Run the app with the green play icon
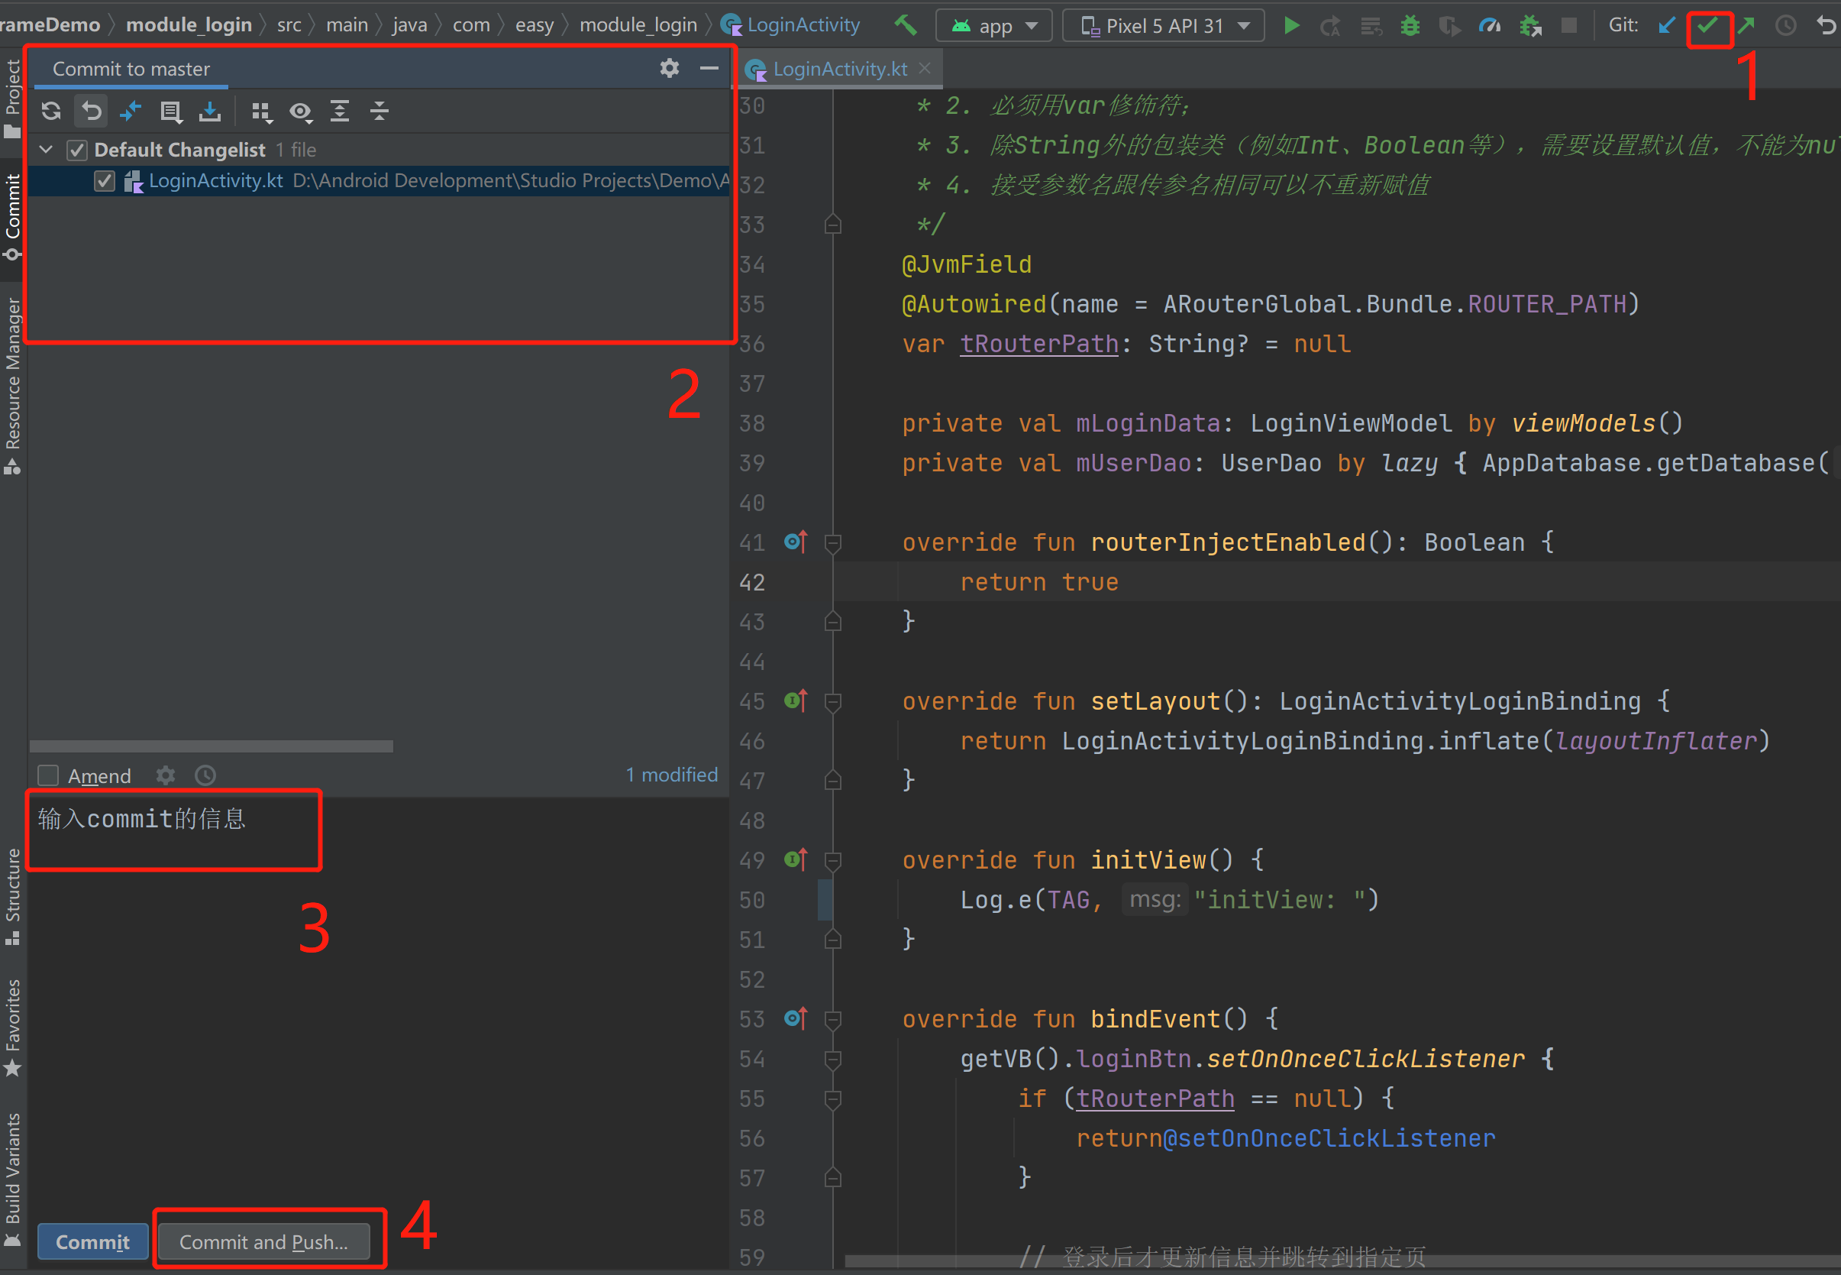1841x1275 pixels. (x=1291, y=25)
